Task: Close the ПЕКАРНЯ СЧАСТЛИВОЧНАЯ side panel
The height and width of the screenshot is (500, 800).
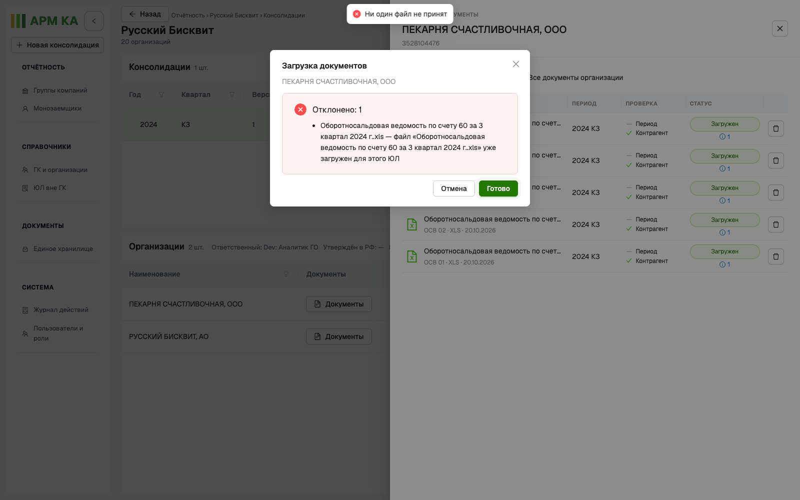Action: (780, 28)
